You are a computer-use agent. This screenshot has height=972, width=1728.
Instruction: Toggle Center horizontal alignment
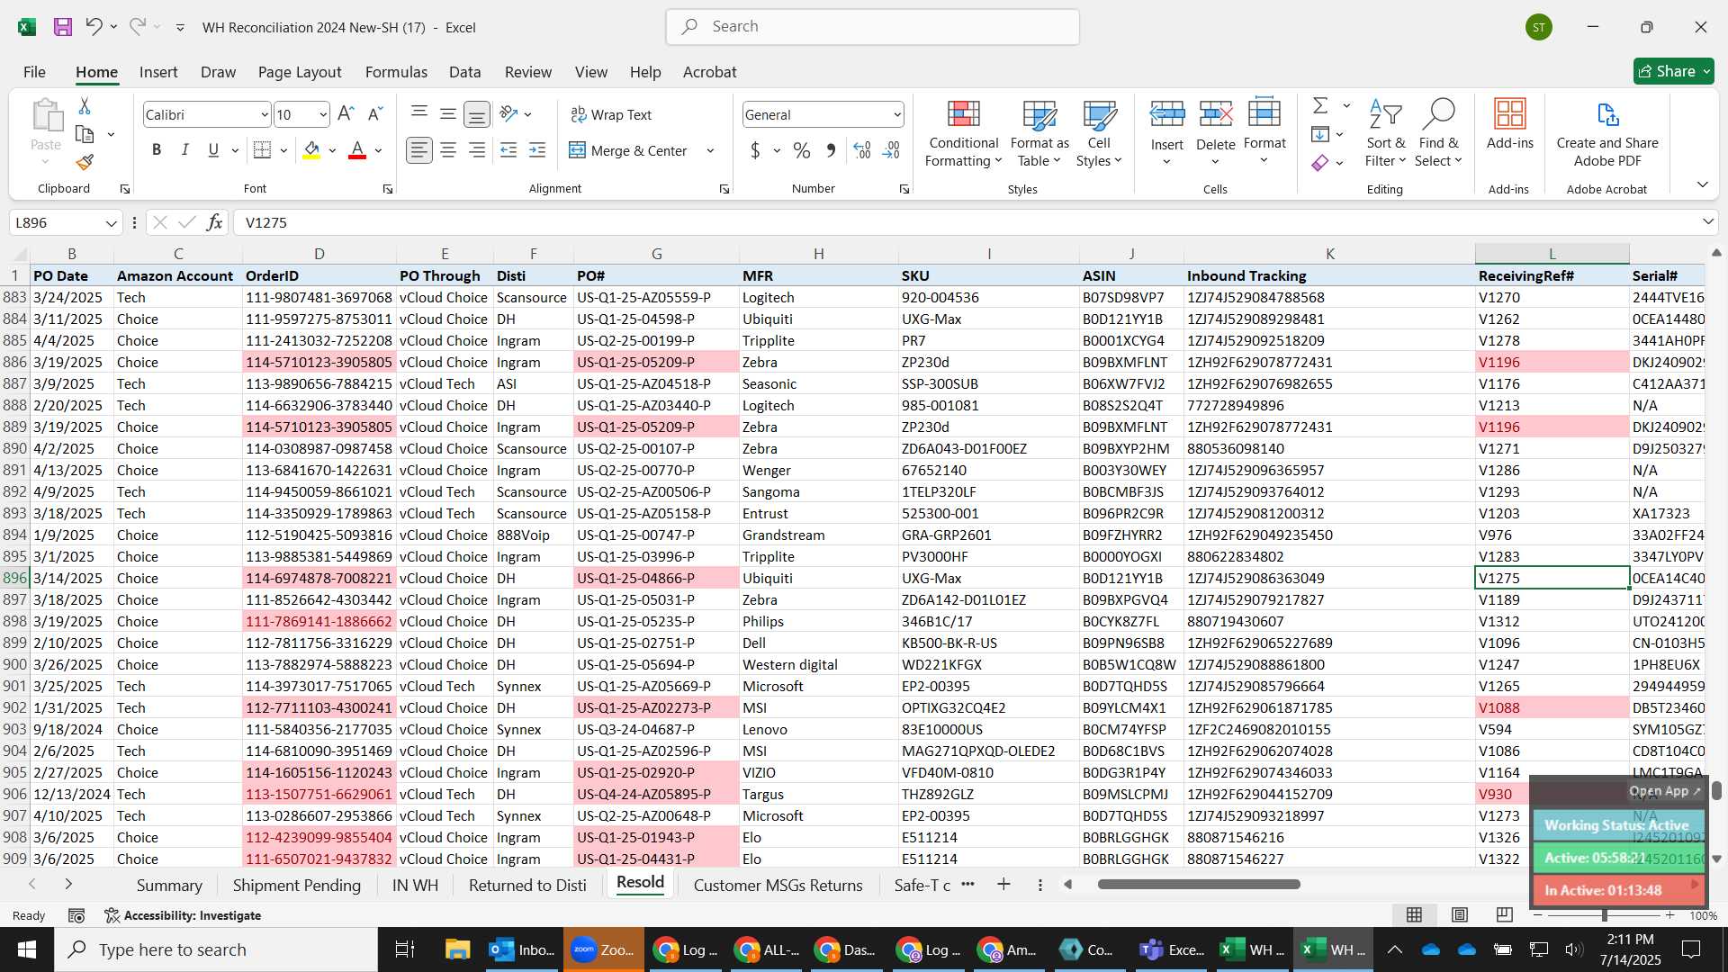coord(448,150)
